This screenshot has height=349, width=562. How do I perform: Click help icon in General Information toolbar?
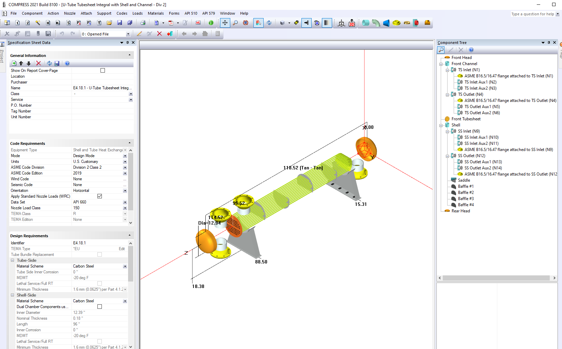(67, 63)
